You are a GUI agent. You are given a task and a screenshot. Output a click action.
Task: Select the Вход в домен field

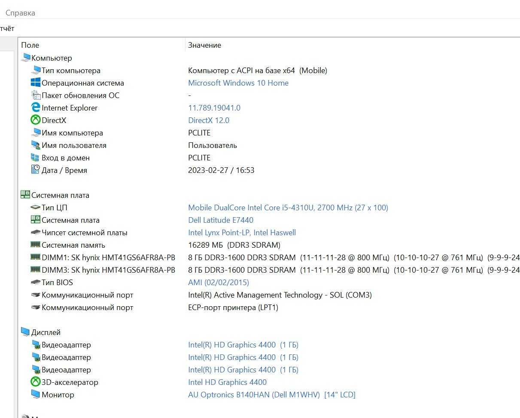coord(66,158)
